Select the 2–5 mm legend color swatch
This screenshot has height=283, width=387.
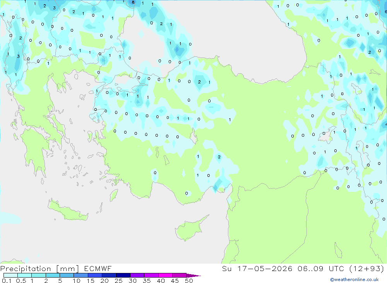[x=53, y=275]
